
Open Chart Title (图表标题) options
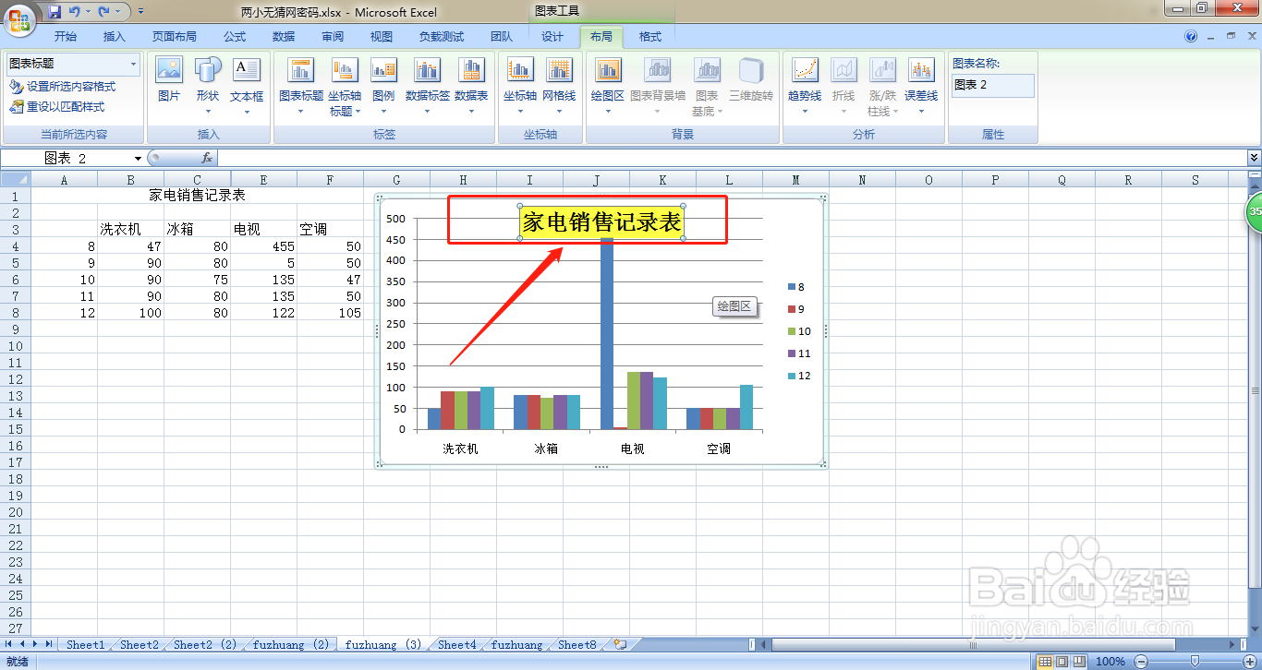click(301, 86)
